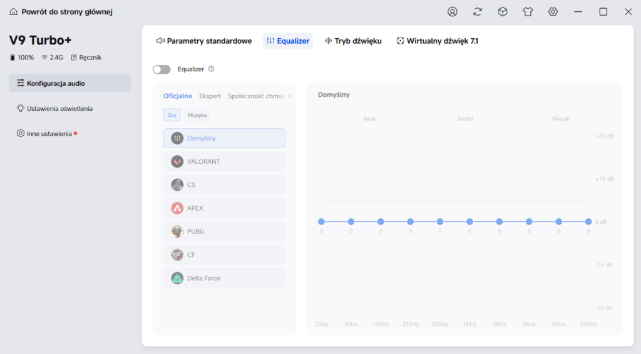The height and width of the screenshot is (354, 641).
Task: Switch to the Ekspert presets tab
Action: tap(210, 96)
